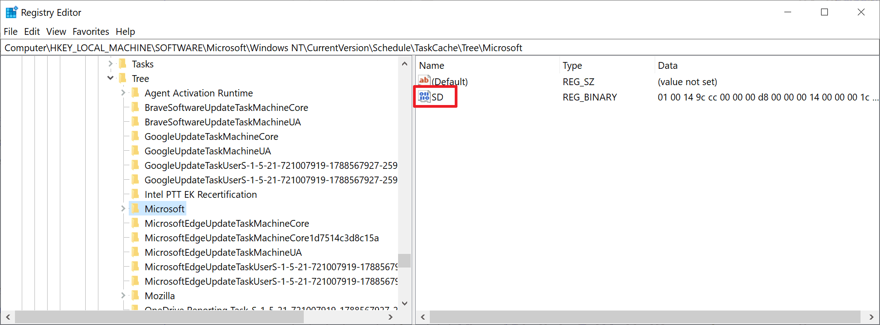The image size is (880, 325).
Task: Click the Mozilla folder icon
Action: [135, 296]
